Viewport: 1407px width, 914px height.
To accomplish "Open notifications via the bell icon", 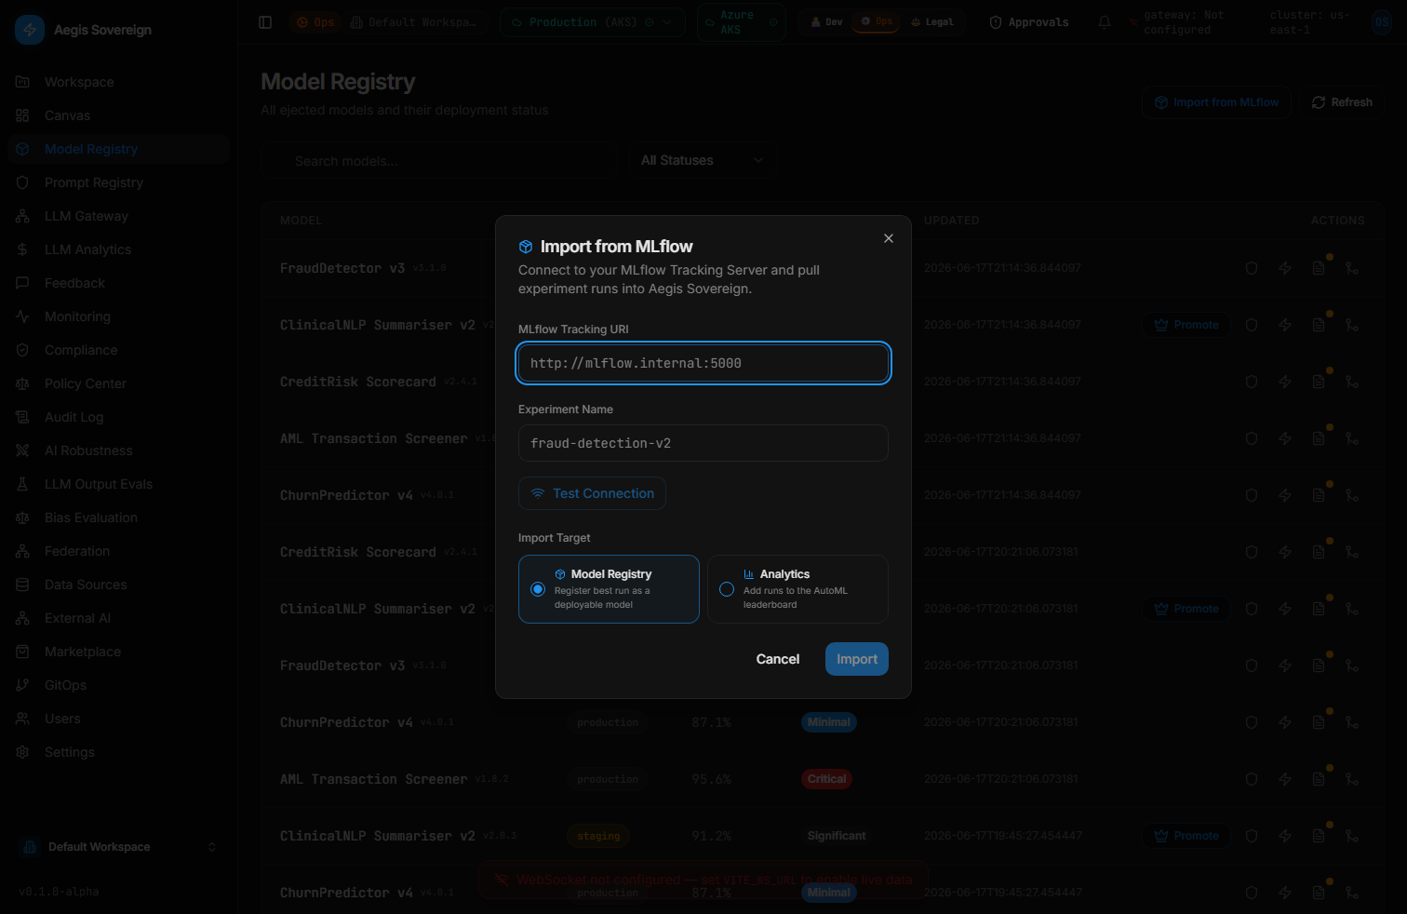I will click(1105, 22).
